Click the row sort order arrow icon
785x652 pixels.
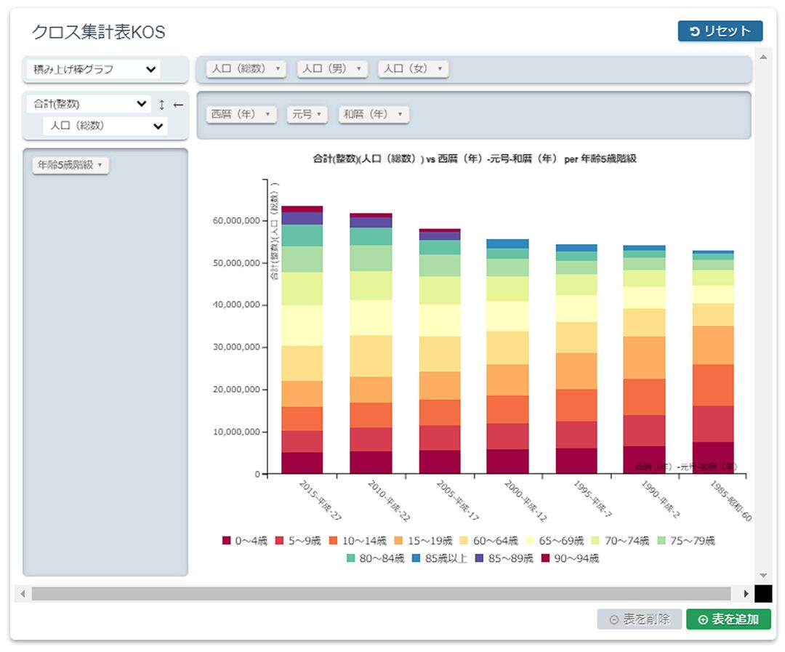[x=162, y=105]
